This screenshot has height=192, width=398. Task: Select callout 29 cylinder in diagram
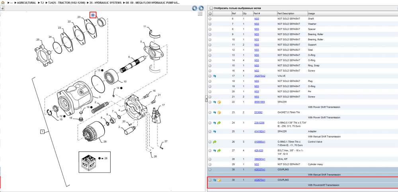(x=105, y=142)
